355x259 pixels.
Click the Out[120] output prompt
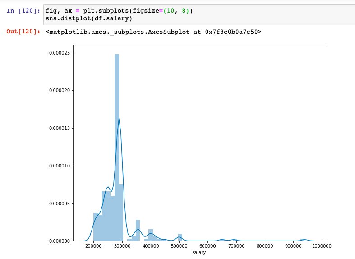(23, 32)
